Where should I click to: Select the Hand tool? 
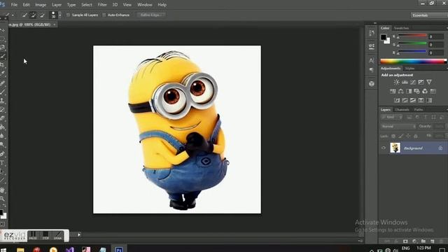3,190
